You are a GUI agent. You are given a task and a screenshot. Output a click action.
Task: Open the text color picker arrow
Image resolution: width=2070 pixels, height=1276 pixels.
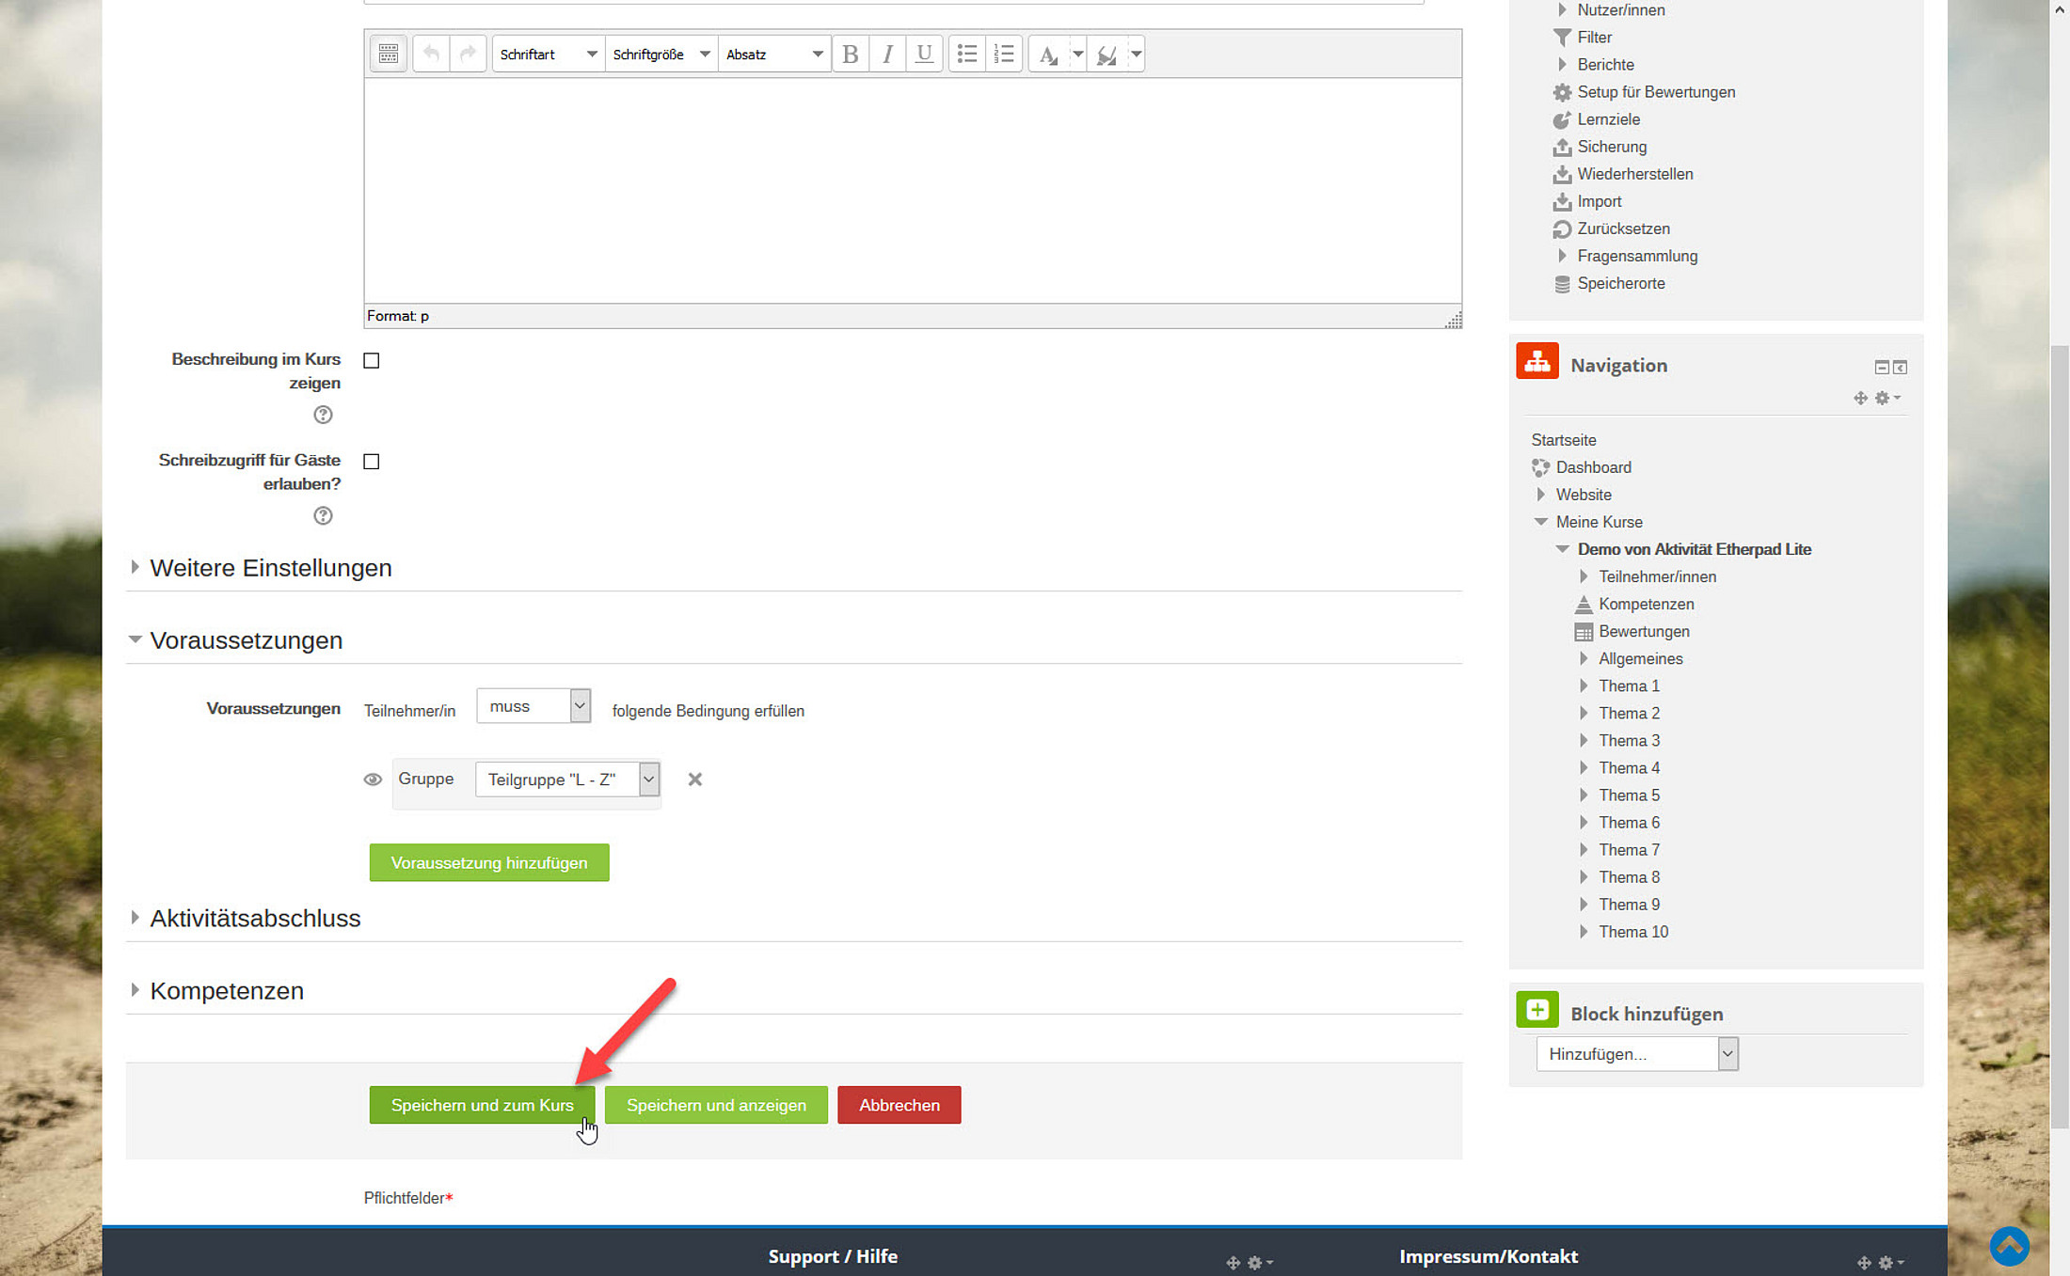pyautogui.click(x=1077, y=54)
